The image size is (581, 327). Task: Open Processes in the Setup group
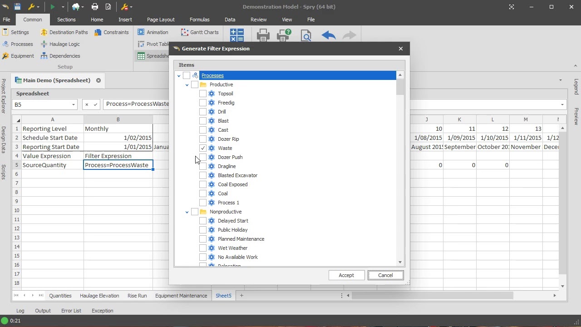tap(18, 44)
